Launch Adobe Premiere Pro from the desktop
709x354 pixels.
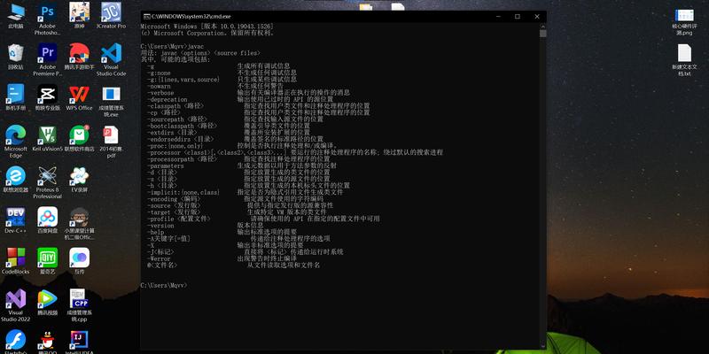click(47, 59)
